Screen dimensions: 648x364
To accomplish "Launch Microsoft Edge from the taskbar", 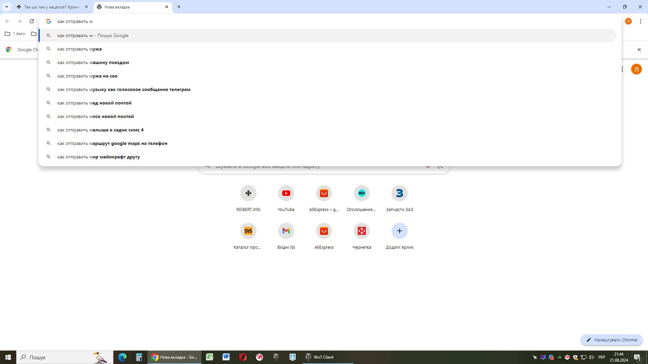I will [x=122, y=357].
